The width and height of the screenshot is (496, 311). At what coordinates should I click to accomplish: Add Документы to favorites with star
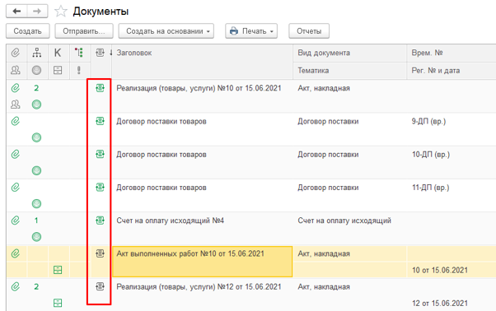(60, 12)
